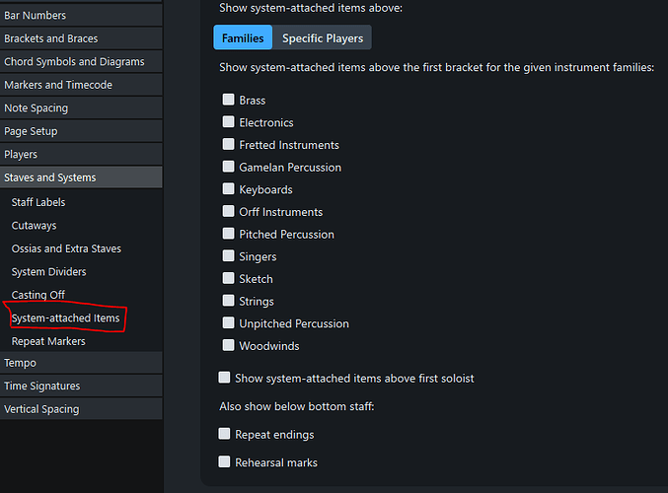
Task: Check the Keyboards family checkbox
Action: (229, 189)
